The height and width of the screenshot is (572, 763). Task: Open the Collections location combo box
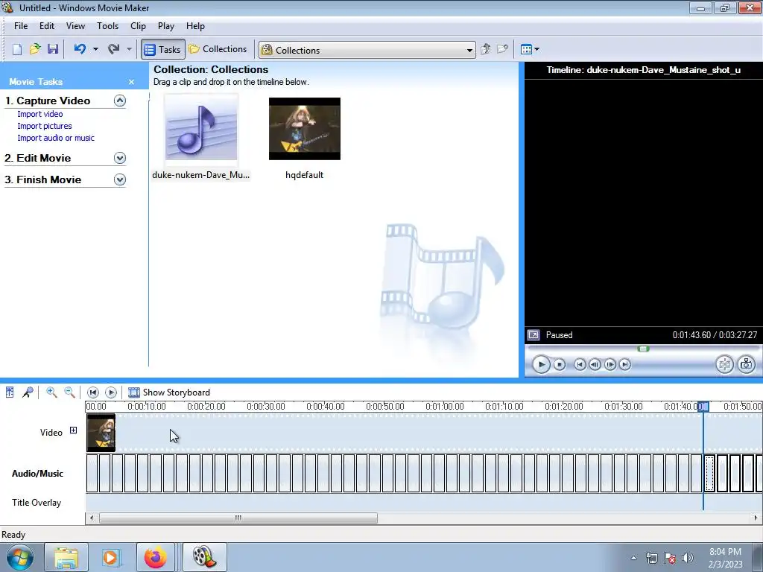pos(367,50)
